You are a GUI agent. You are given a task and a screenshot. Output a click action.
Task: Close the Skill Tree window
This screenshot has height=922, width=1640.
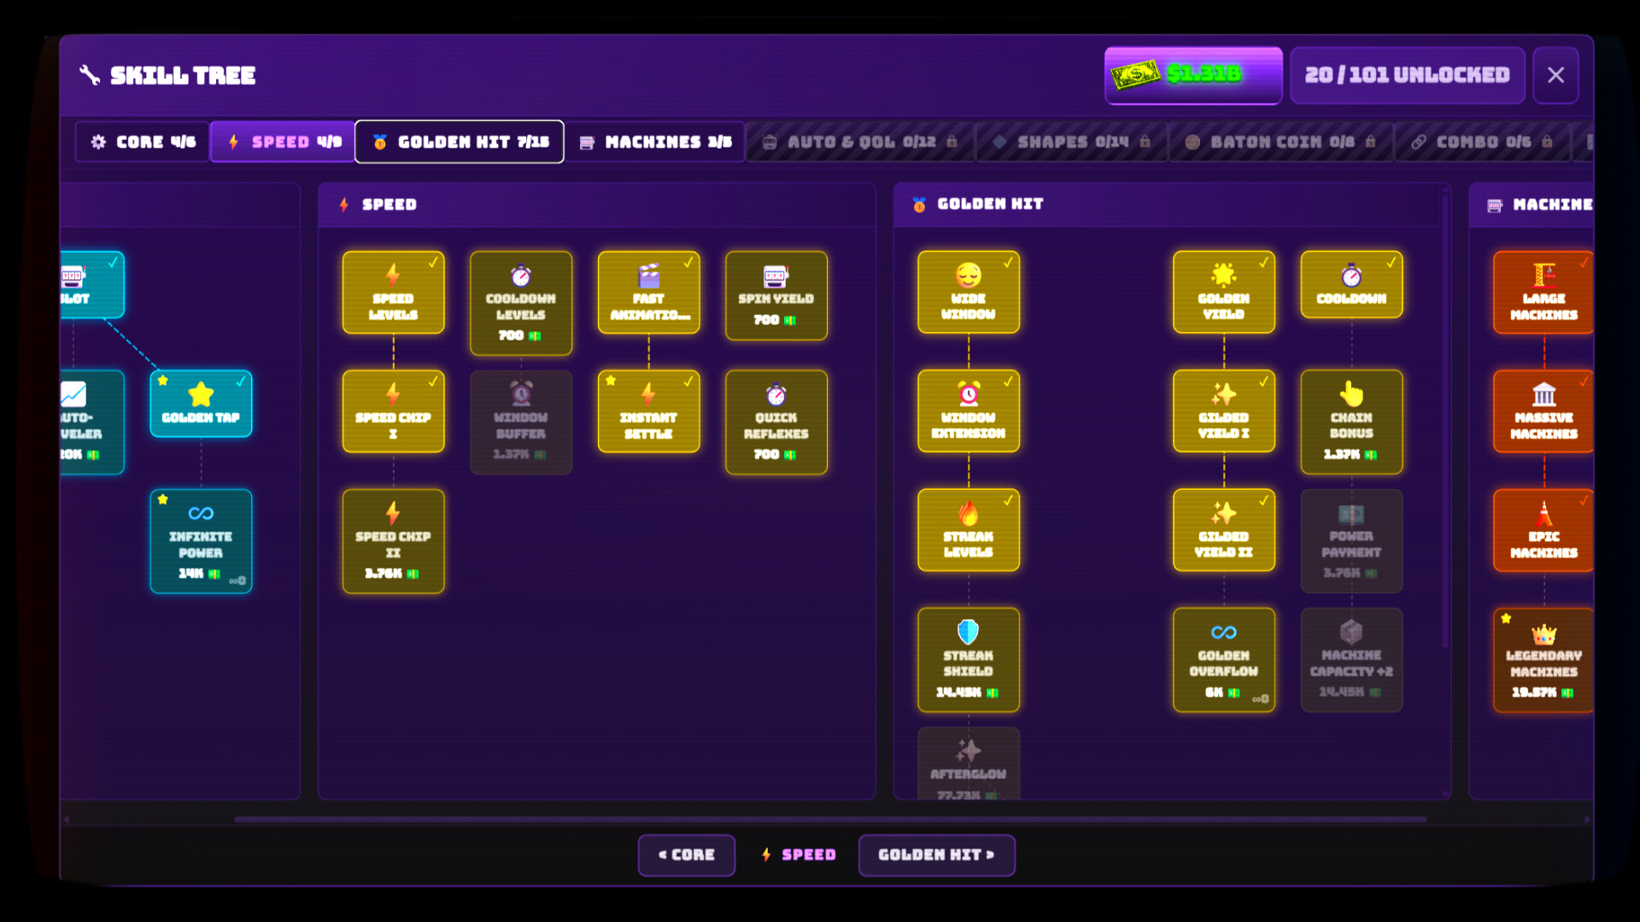pyautogui.click(x=1555, y=75)
